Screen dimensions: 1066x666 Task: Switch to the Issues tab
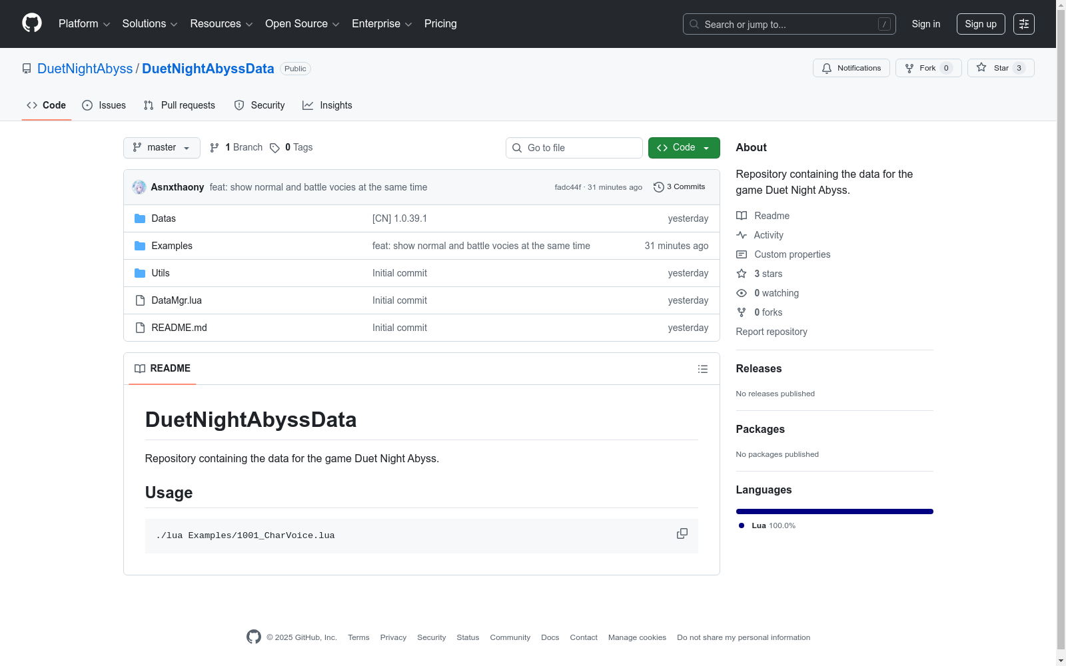point(104,105)
